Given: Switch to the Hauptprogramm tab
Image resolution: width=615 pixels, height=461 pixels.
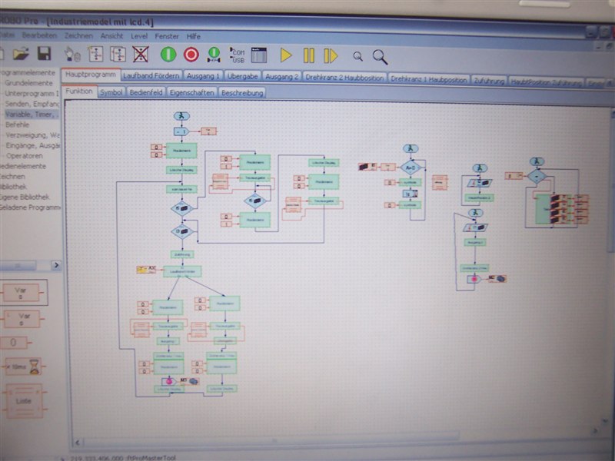Looking at the screenshot, I should coord(91,75).
